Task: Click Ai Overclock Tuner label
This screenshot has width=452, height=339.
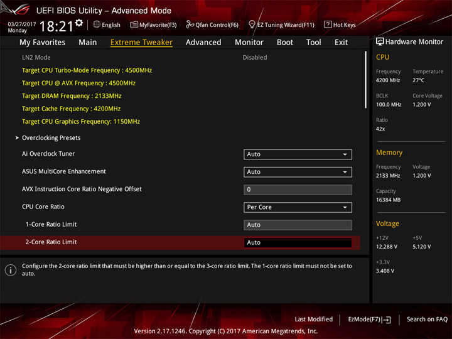Action: click(48, 154)
